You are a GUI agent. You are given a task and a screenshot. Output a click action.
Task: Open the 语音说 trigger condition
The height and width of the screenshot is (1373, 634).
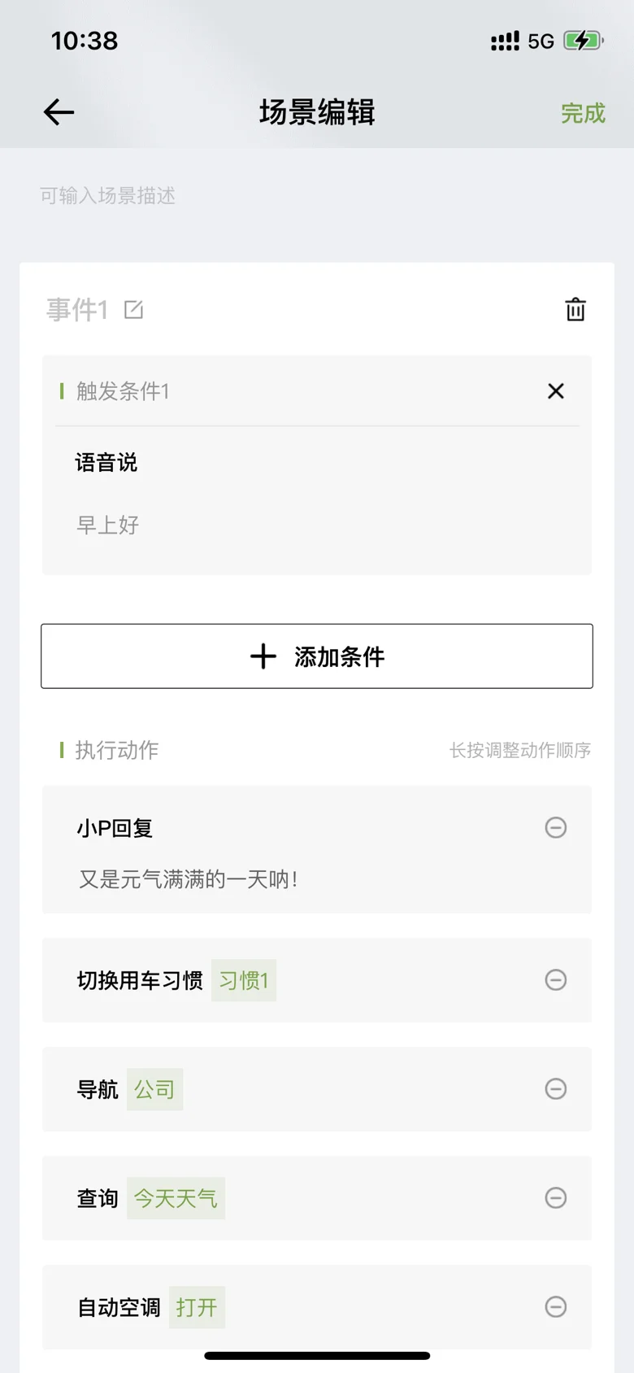106,463
